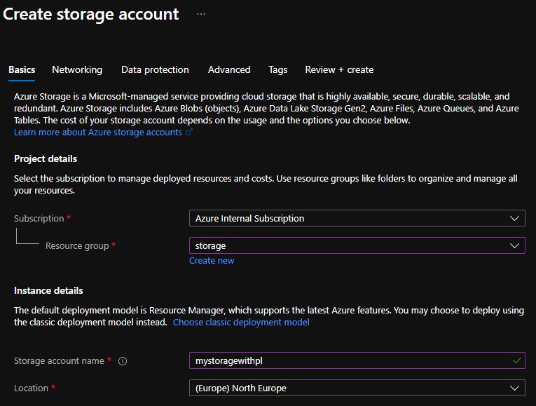Open the ellipsis menu beside the page title

click(201, 14)
